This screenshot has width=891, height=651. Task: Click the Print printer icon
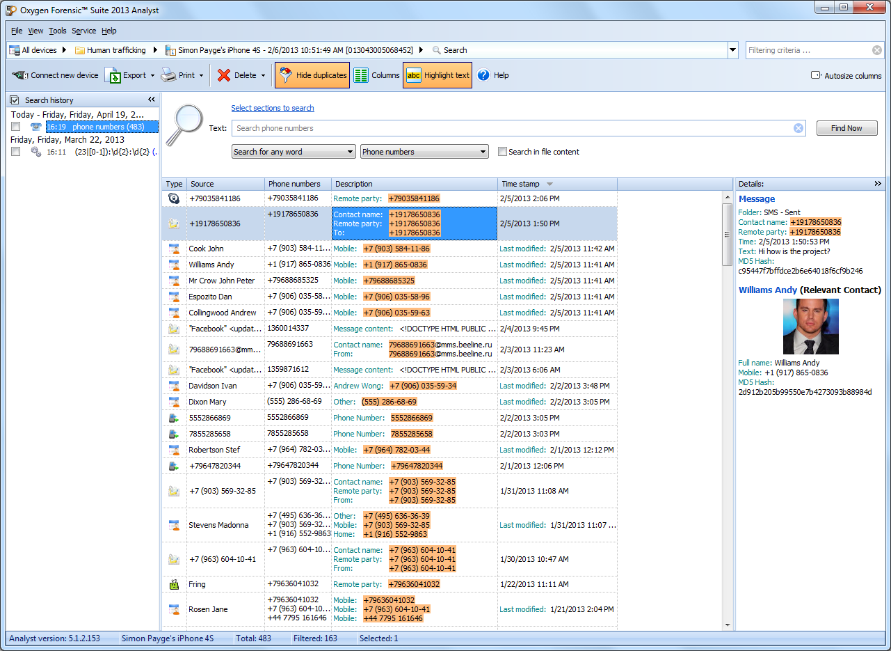pyautogui.click(x=168, y=75)
